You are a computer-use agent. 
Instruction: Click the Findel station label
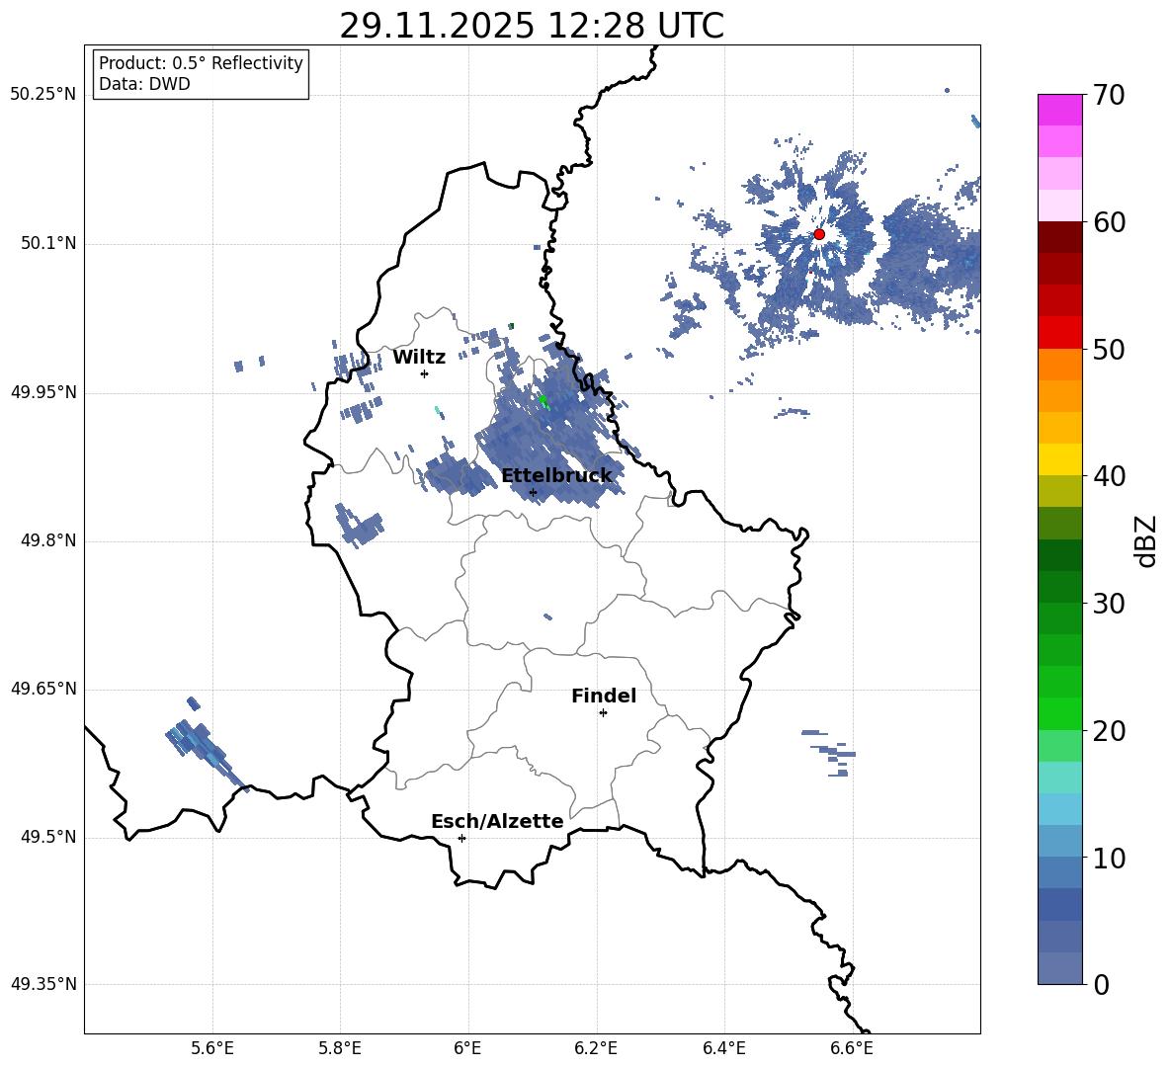pyautogui.click(x=604, y=696)
